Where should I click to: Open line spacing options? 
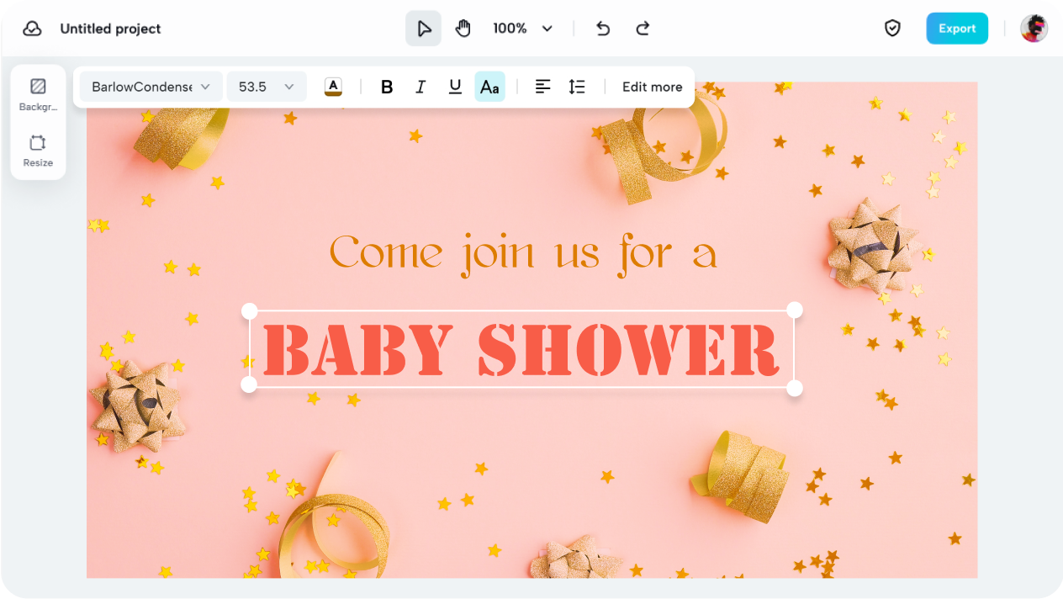click(577, 87)
